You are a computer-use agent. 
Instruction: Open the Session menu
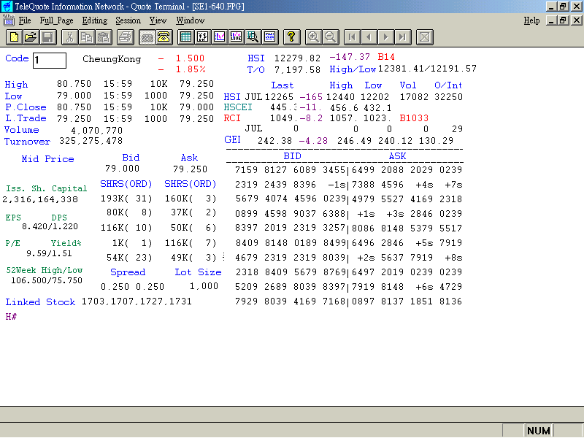tap(128, 20)
